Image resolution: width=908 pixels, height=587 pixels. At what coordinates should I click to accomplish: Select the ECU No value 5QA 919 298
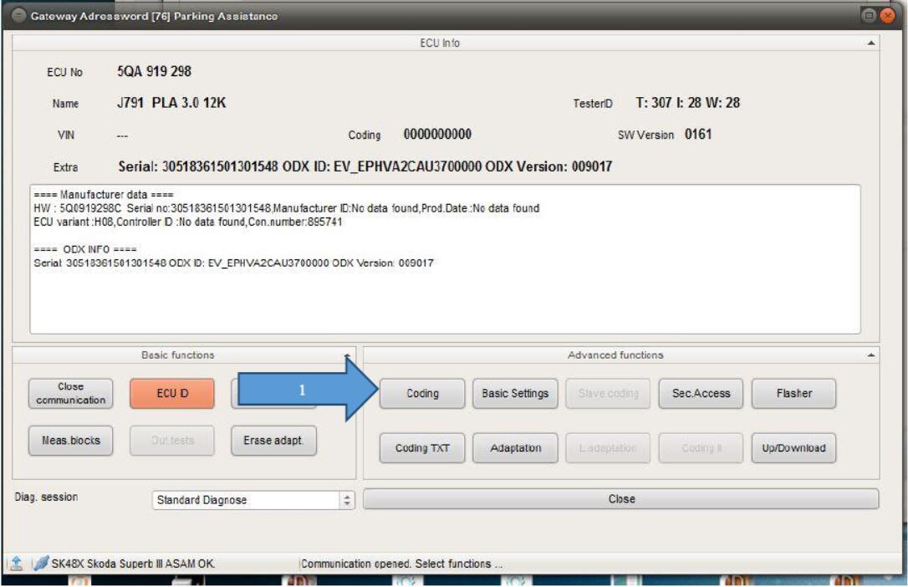[x=154, y=71]
